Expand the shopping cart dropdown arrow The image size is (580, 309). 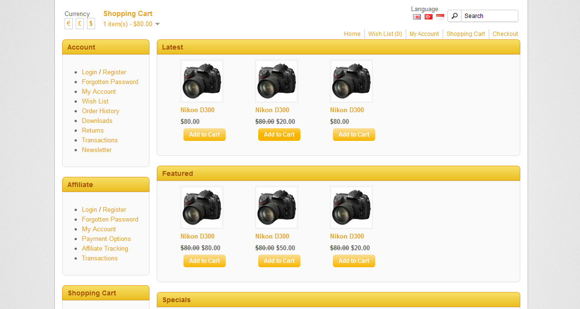[158, 24]
